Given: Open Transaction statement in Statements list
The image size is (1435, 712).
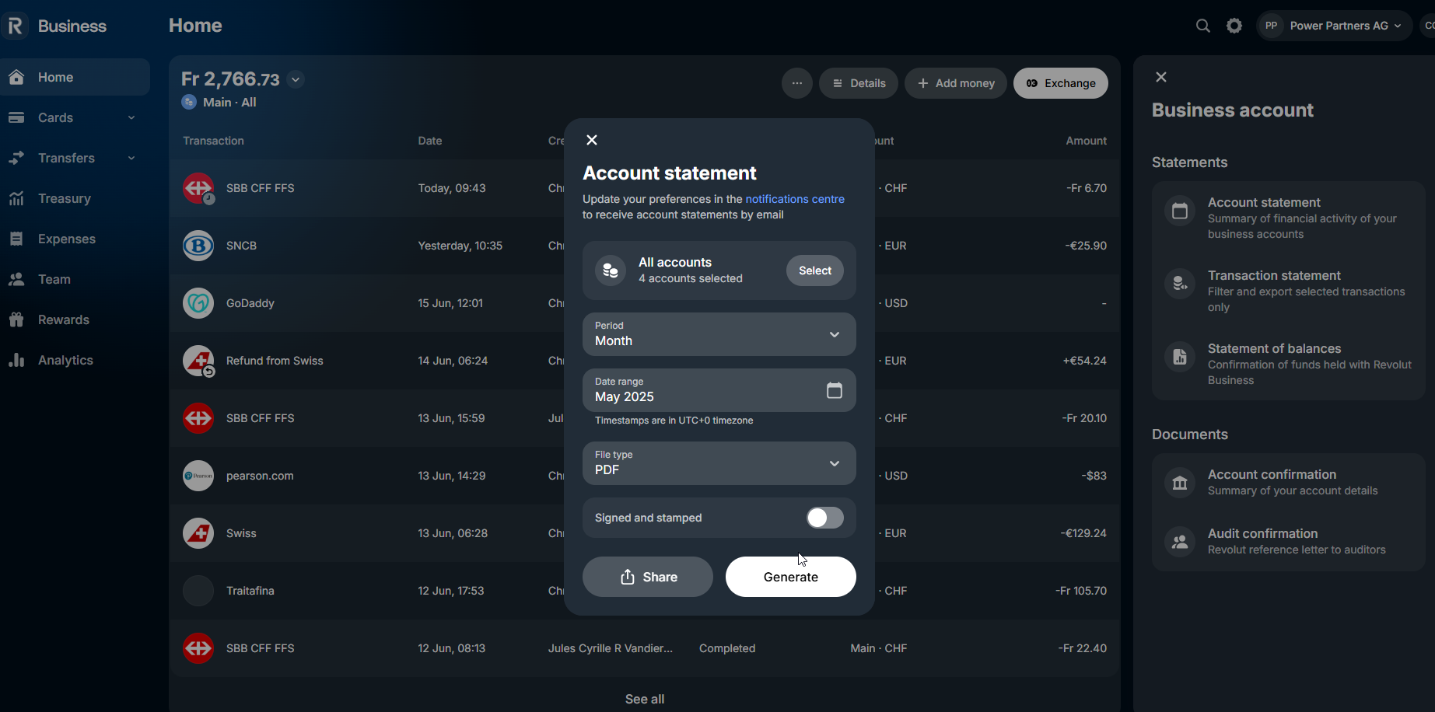Looking at the screenshot, I should point(1289,291).
